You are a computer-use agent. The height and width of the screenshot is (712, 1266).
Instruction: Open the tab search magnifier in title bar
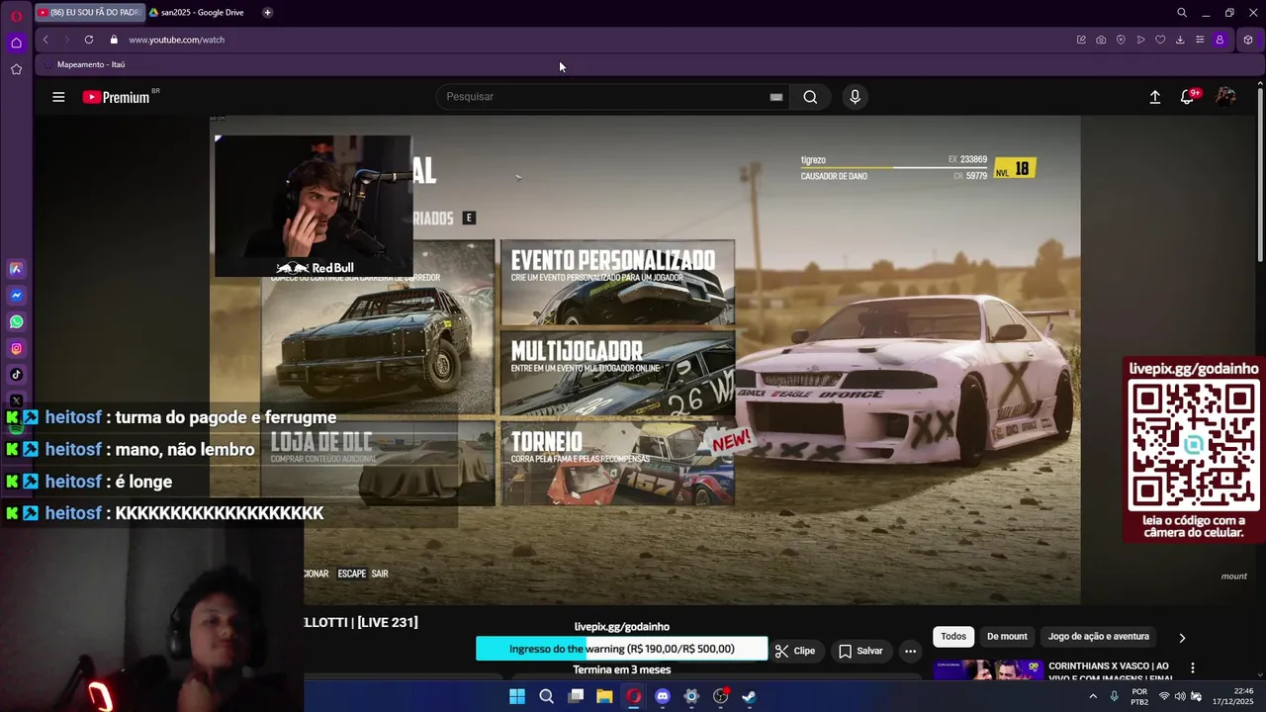pos(1182,13)
